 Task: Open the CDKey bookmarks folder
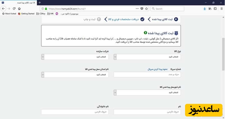click(x=41, y=13)
